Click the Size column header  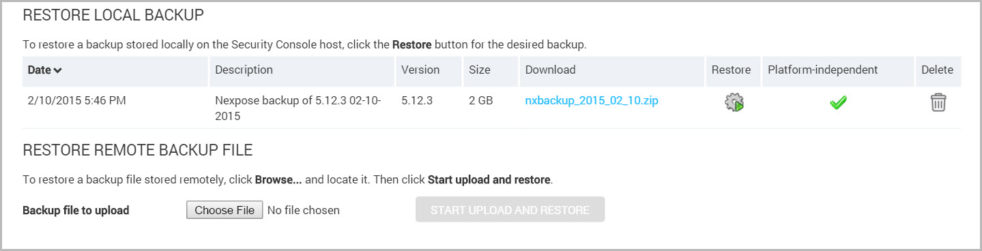pyautogui.click(x=479, y=70)
